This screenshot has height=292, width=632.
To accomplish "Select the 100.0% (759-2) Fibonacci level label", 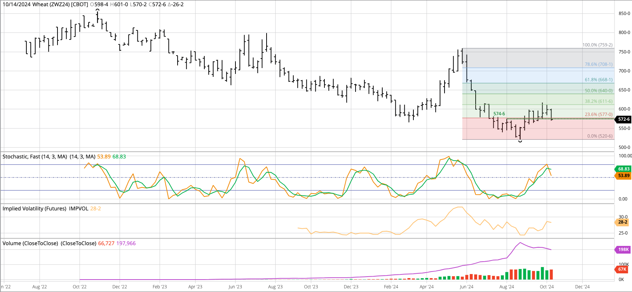I will pyautogui.click(x=597, y=45).
